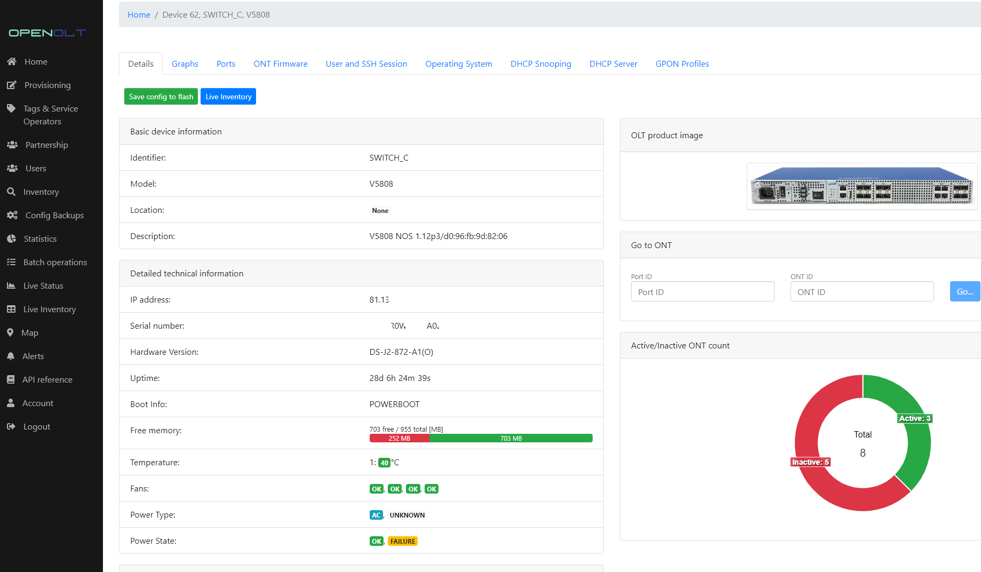Click the Inventory magnifier icon
Image resolution: width=981 pixels, height=572 pixels.
coord(11,192)
